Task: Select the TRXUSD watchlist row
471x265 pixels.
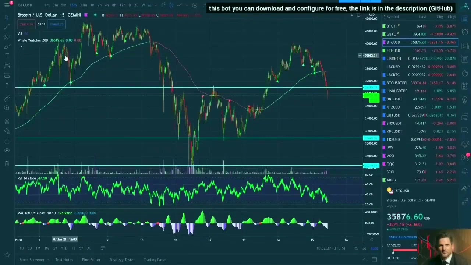Action: coord(420,139)
